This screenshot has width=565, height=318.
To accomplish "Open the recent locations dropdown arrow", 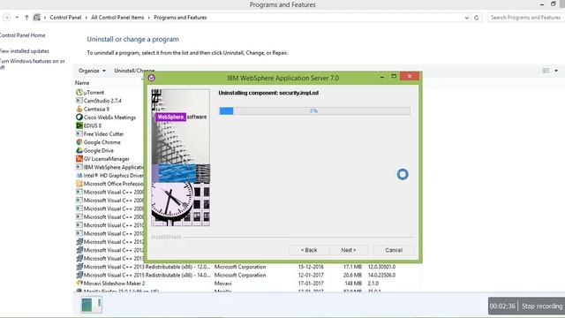I will (x=17, y=18).
